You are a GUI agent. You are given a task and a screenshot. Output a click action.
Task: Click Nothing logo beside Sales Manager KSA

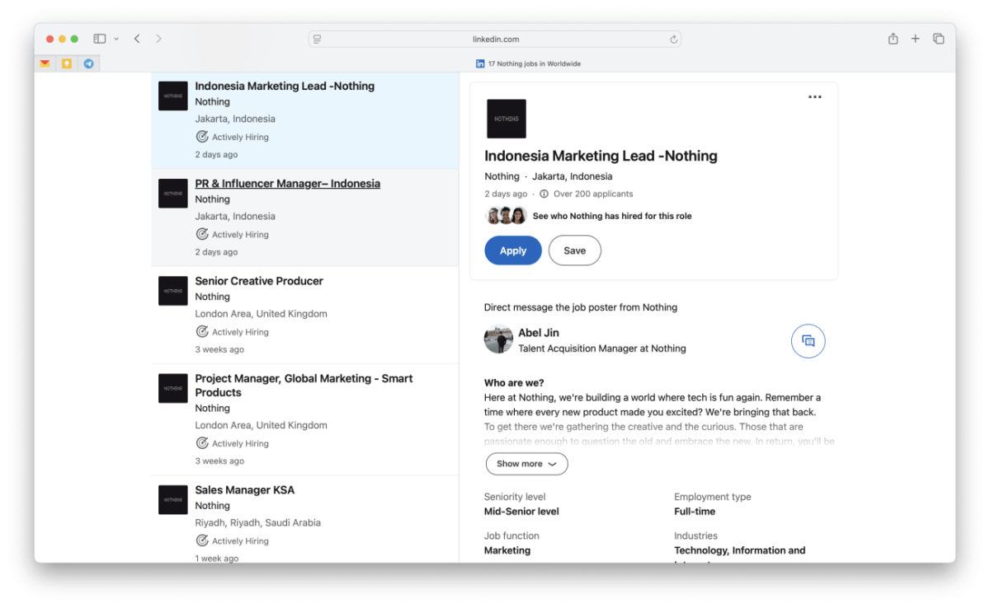(173, 499)
